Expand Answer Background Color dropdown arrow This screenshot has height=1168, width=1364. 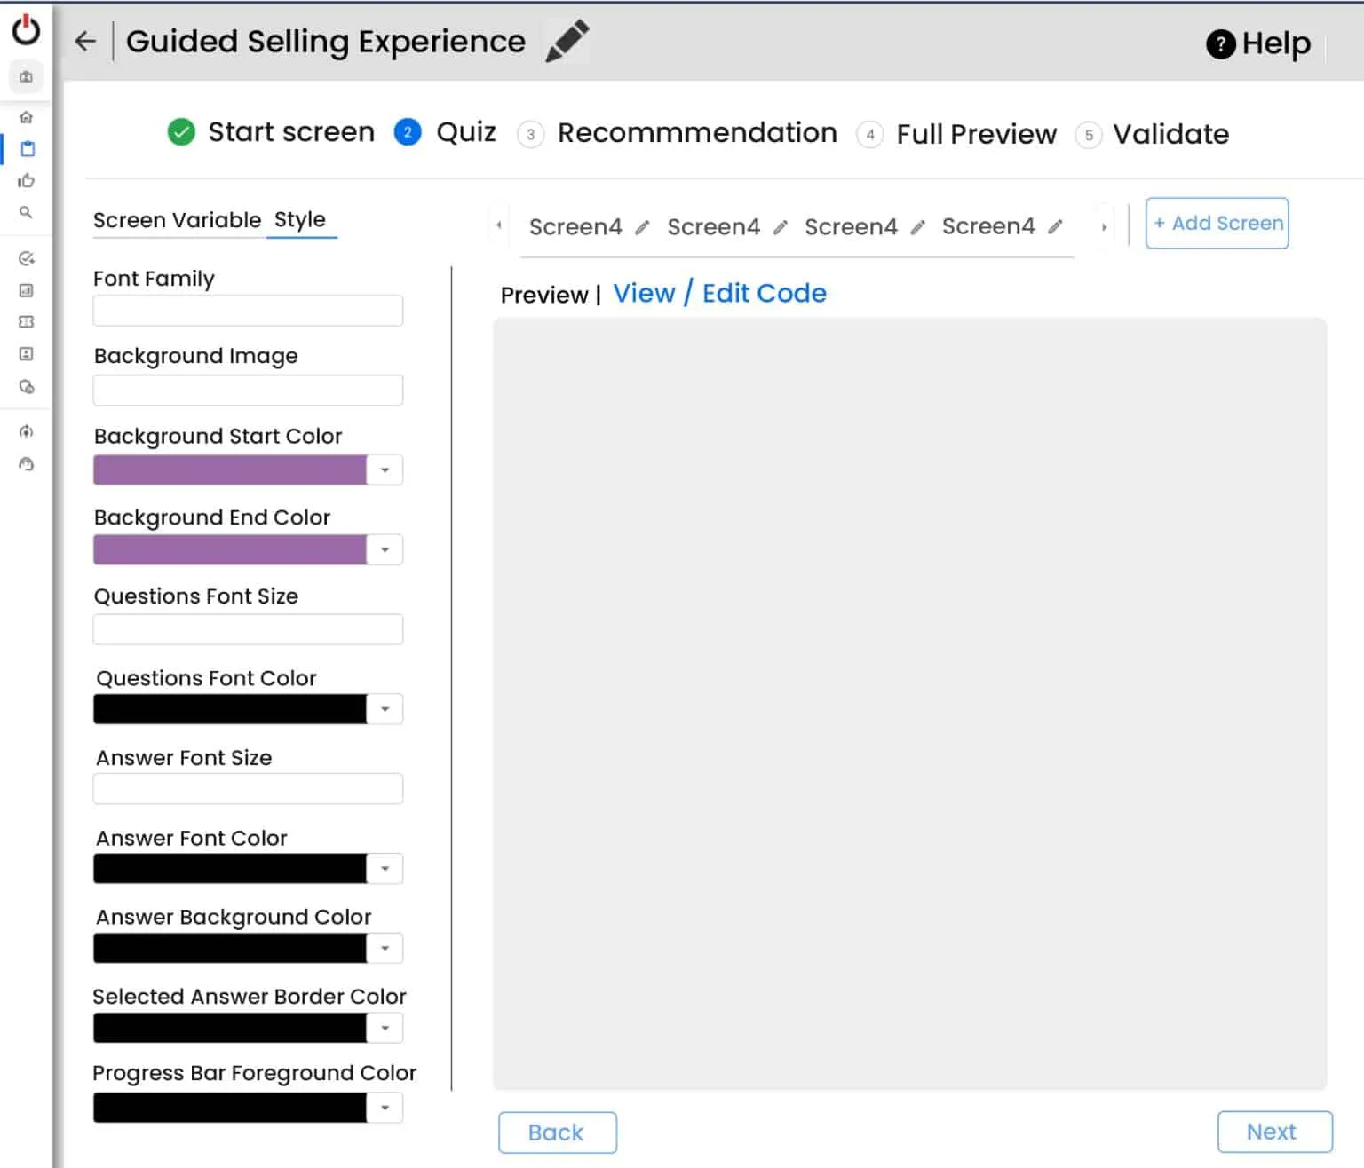point(385,949)
